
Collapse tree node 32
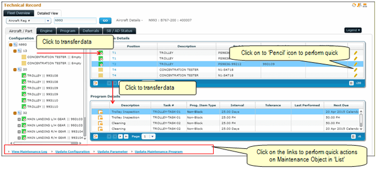point(15,113)
